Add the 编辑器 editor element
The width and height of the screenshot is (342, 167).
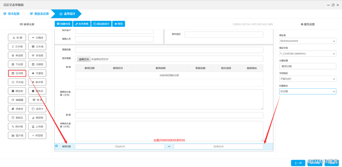(17, 100)
